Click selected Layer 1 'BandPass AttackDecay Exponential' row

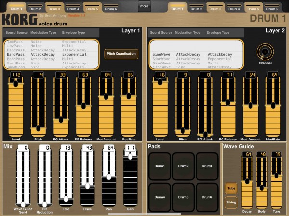[x=52, y=54]
